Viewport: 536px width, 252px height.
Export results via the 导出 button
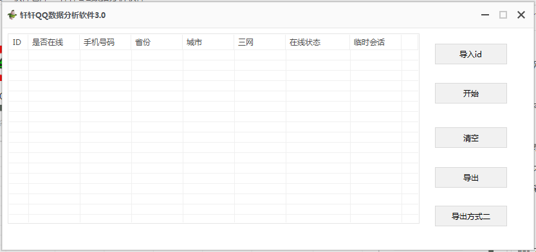(471, 177)
